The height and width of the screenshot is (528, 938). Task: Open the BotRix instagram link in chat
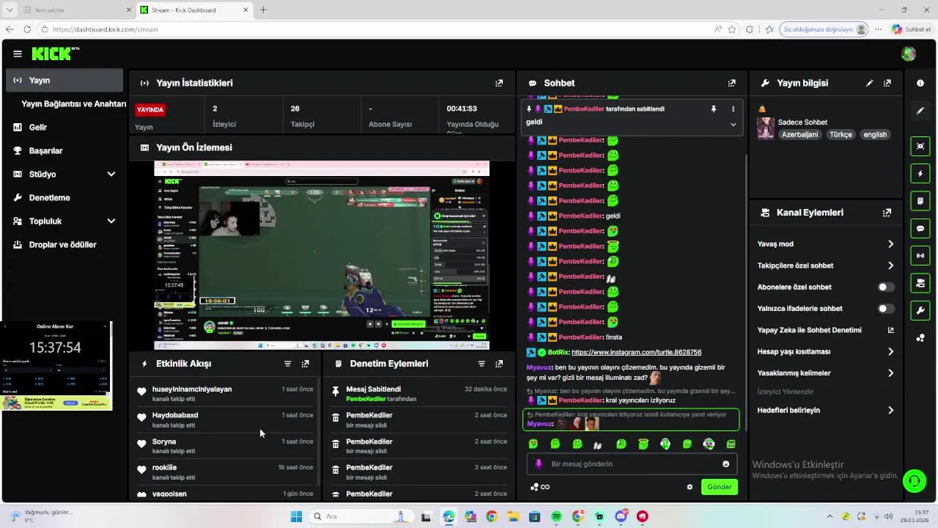point(636,353)
